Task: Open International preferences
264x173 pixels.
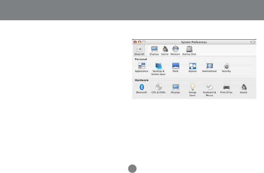Action: point(210,68)
